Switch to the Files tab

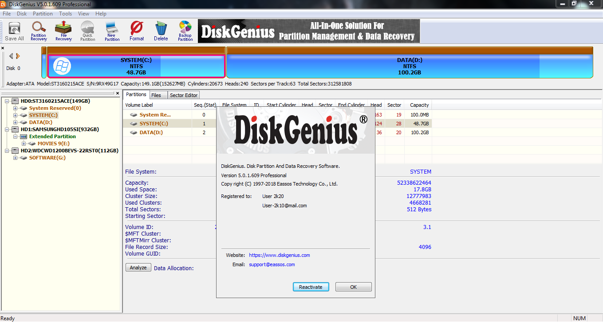tap(158, 95)
